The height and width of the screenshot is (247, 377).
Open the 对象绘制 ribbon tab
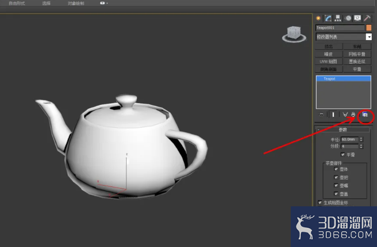point(76,3)
